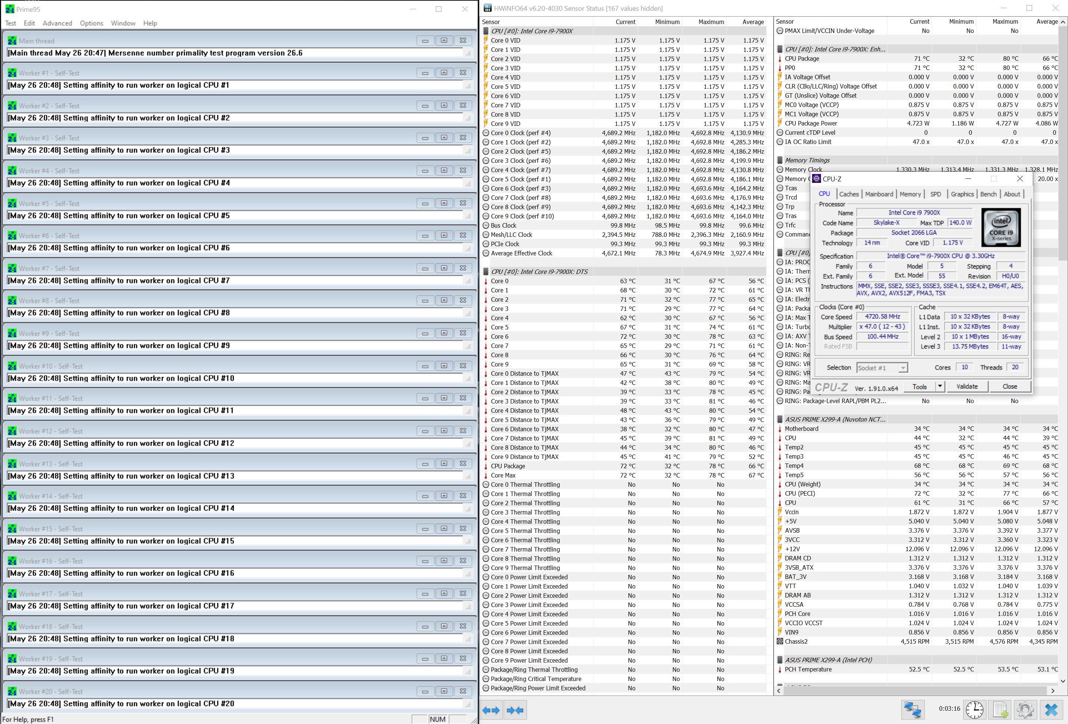The height and width of the screenshot is (724, 1068).
Task: Select the Vccin voltage row
Action: pyautogui.click(x=917, y=512)
